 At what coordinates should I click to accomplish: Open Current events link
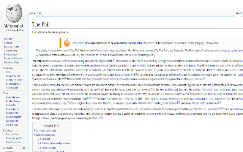(x=11, y=51)
